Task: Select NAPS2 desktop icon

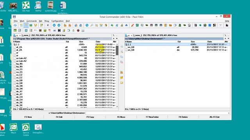Action: [38, 7]
